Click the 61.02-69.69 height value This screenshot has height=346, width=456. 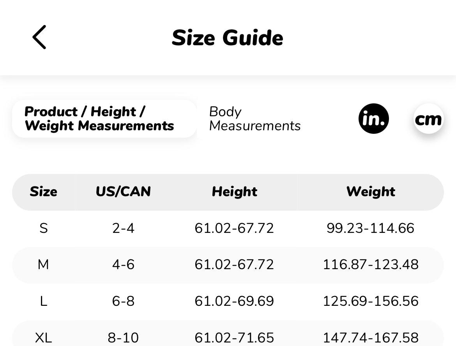234,301
